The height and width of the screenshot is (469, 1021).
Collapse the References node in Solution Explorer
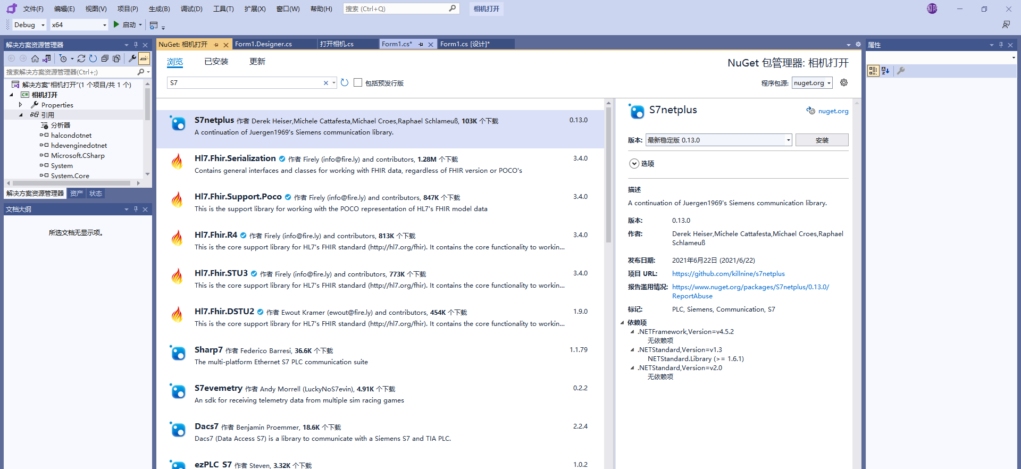coord(21,115)
